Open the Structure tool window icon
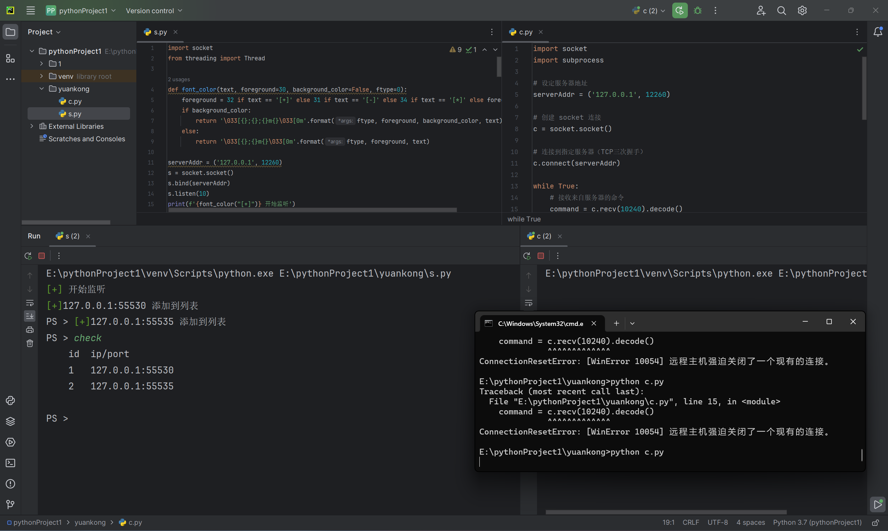Viewport: 888px width, 531px height. click(10, 58)
